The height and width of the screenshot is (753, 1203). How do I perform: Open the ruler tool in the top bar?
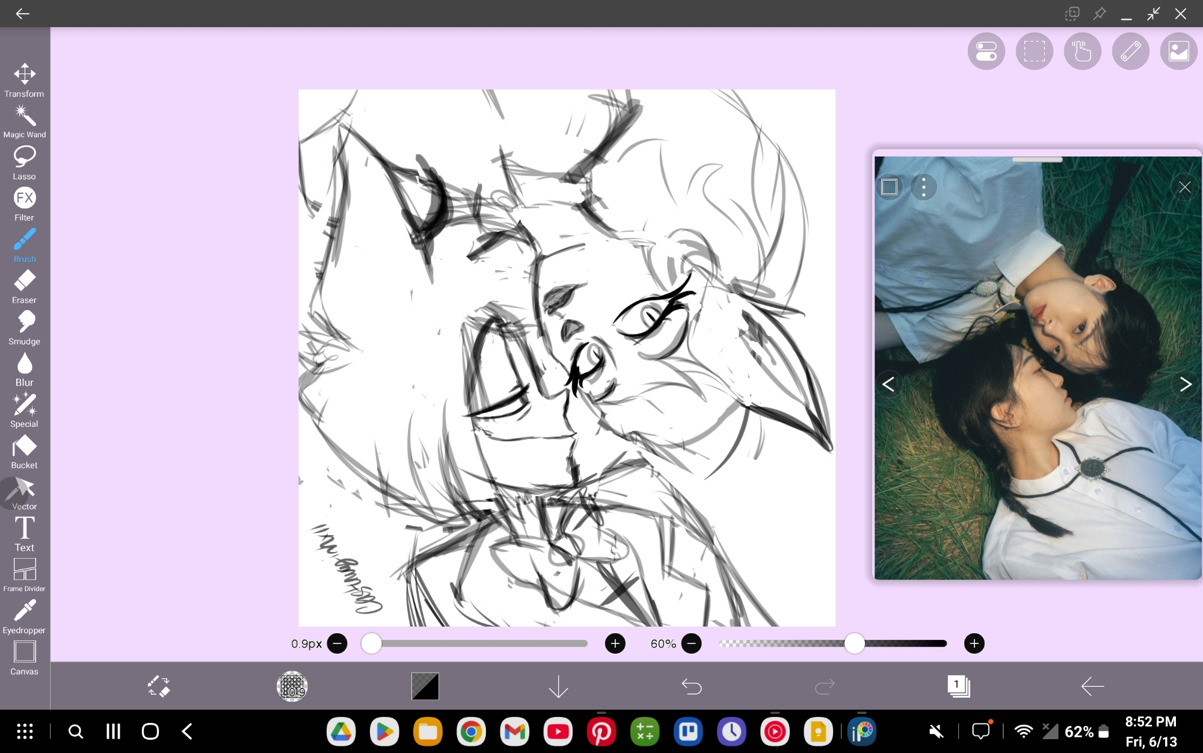pos(1130,51)
